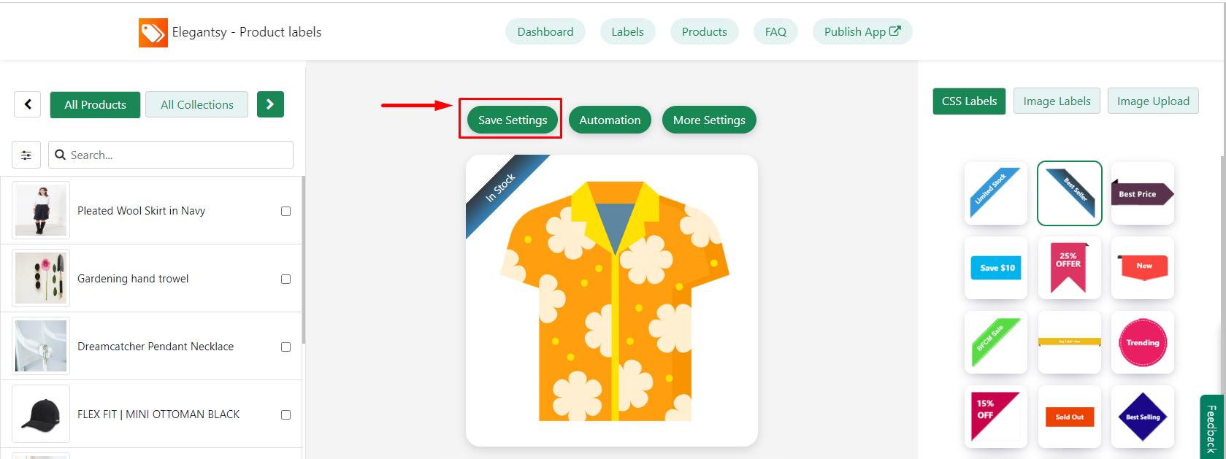
Task: Check the FLEX FIT MINI OTTOMAN BLACK box
Action: pyautogui.click(x=286, y=414)
